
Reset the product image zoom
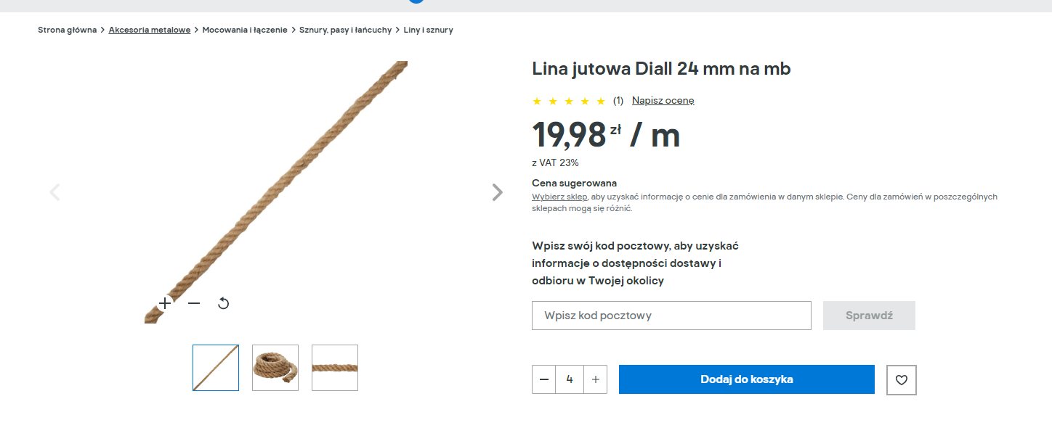point(224,303)
